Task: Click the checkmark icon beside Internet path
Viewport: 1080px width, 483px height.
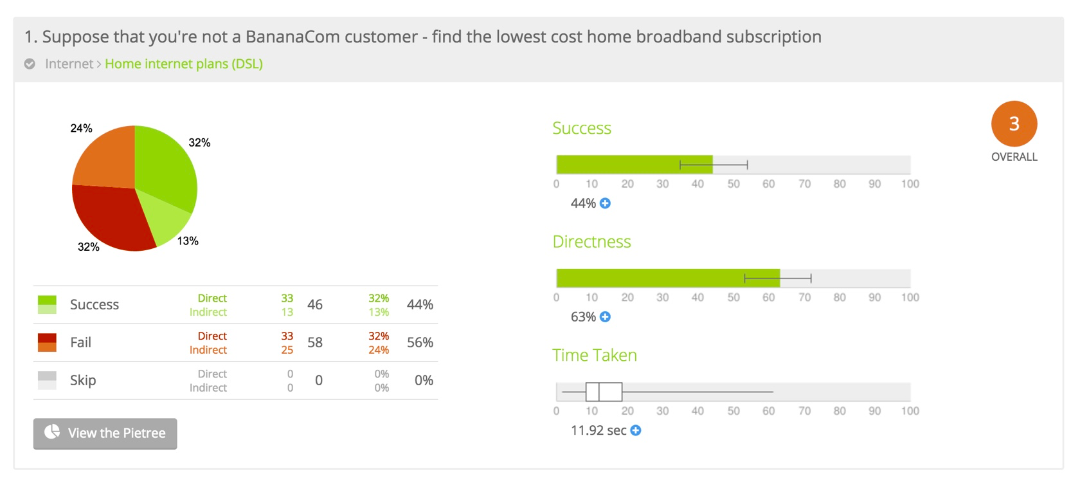Action: [x=30, y=64]
